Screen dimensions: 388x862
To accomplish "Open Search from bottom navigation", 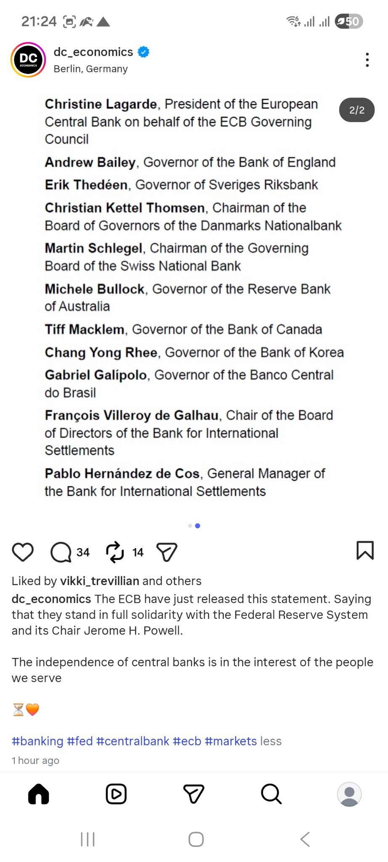I will click(271, 794).
